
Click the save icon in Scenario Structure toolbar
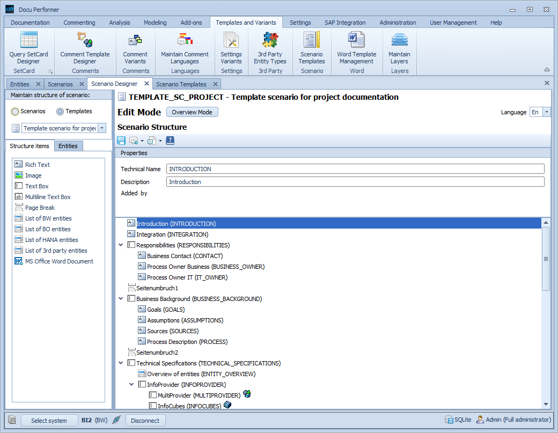121,141
